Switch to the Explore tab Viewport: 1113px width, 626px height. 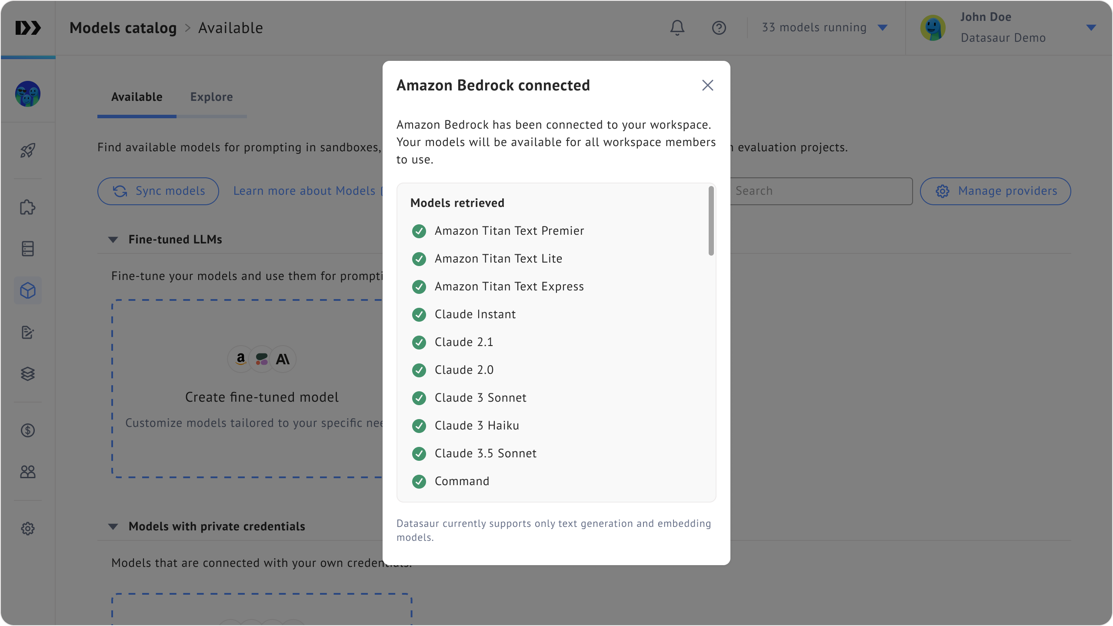coord(211,97)
